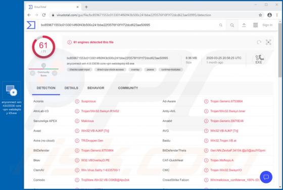
Task: Click Bkav W32.VBOverlayO.PE result
Action: [x=96, y=160]
